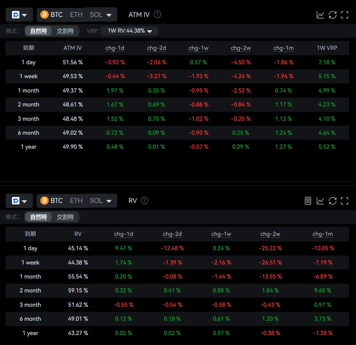Click chg-1m column header in RV table
The image size is (356, 345).
point(323,234)
